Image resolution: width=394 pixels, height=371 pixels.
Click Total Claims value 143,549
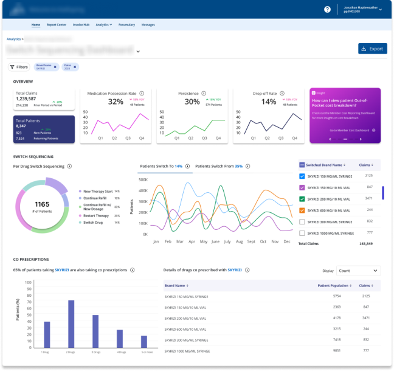tap(366, 244)
